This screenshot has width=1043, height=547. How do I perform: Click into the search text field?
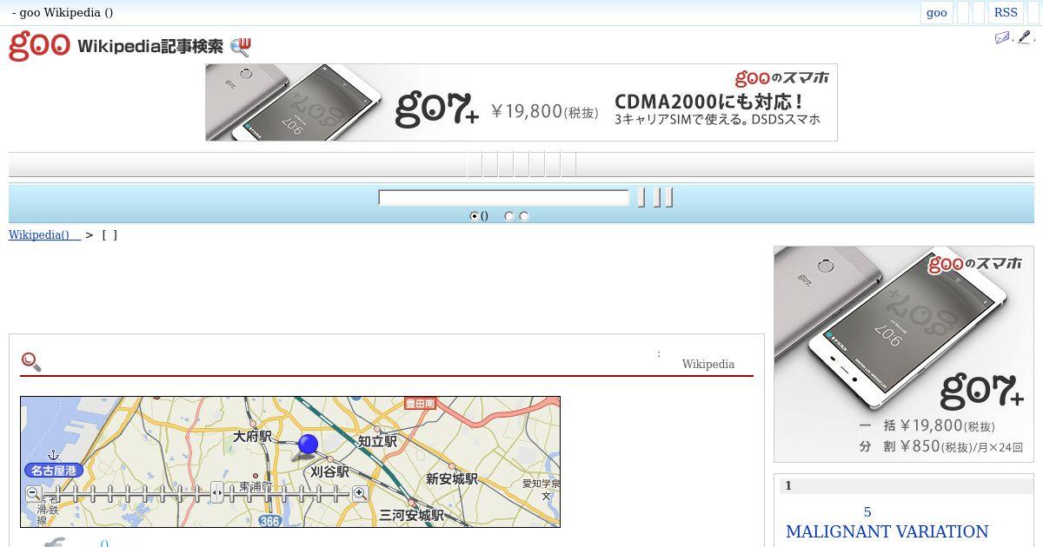(503, 198)
